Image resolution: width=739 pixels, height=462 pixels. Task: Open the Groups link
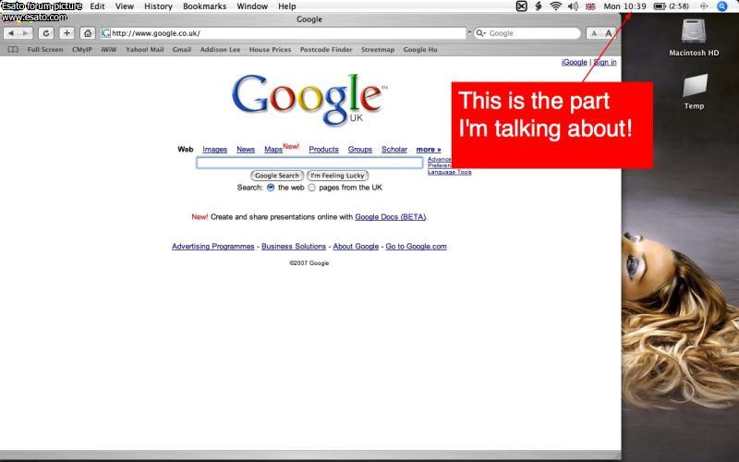[x=360, y=150]
